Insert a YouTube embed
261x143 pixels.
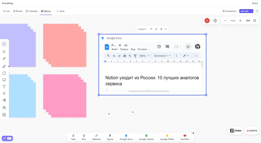click(185, 137)
